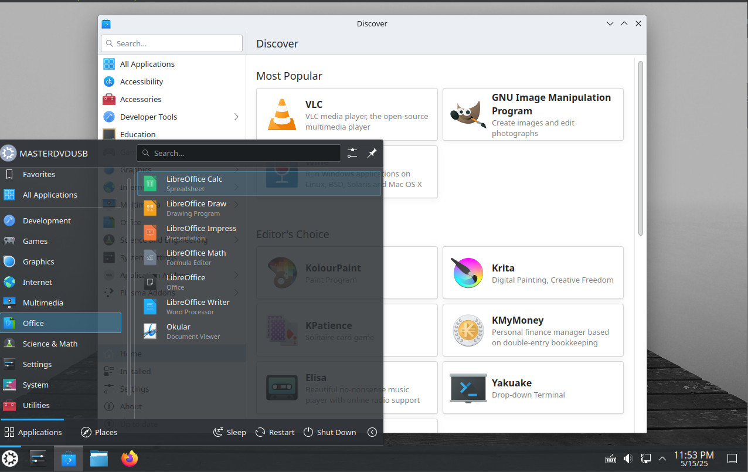Click the Discover page vertical scrollbar

click(x=641, y=148)
